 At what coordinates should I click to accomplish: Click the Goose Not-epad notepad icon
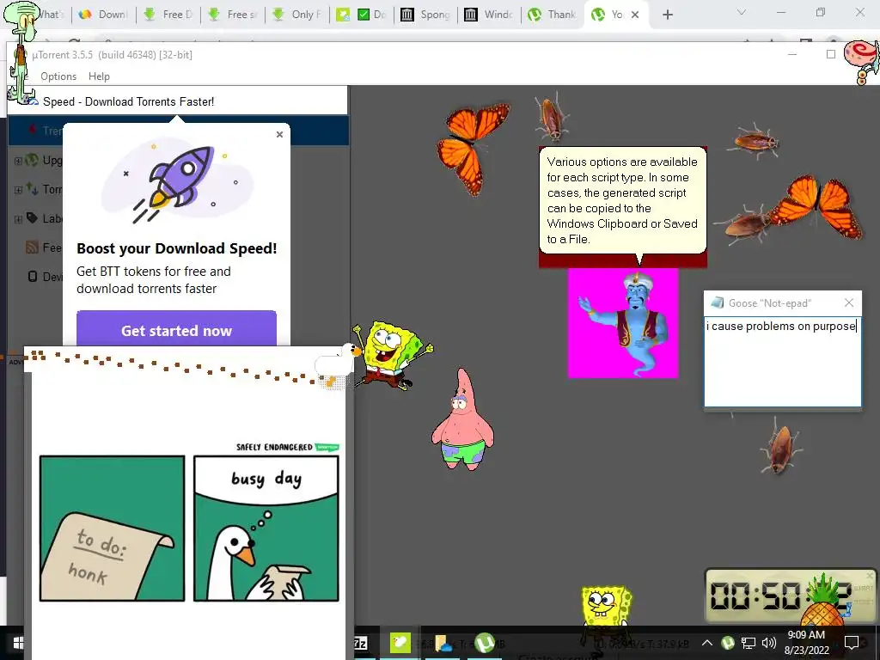coord(717,303)
